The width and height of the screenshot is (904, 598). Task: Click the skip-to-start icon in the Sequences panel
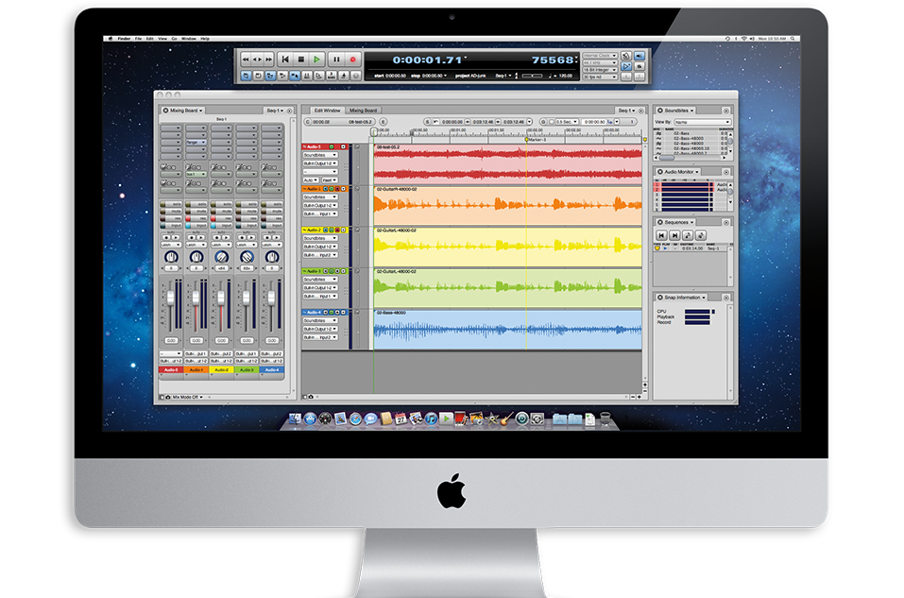(661, 234)
